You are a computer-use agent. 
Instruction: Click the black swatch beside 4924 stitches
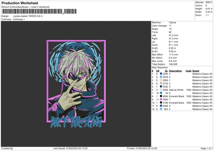click(x=161, y=96)
